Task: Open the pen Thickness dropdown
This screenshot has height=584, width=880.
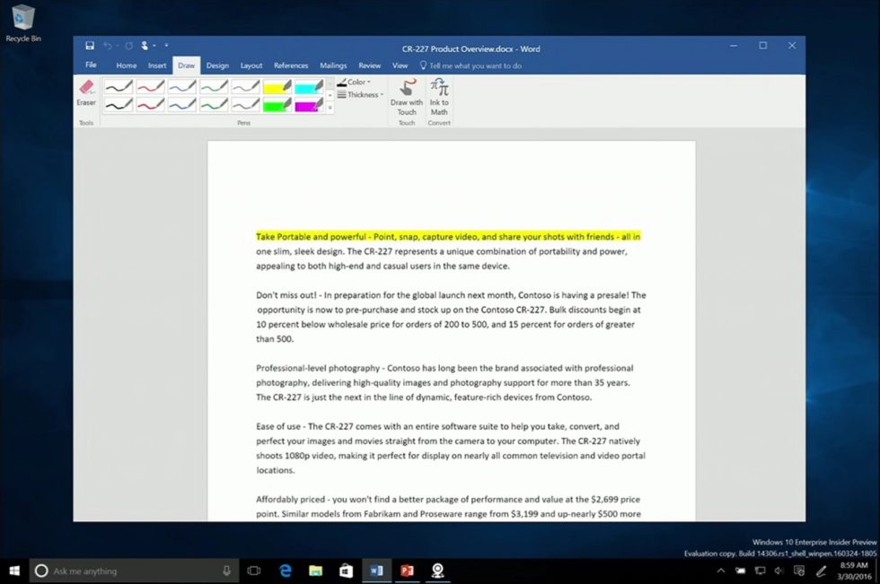Action: coord(362,95)
